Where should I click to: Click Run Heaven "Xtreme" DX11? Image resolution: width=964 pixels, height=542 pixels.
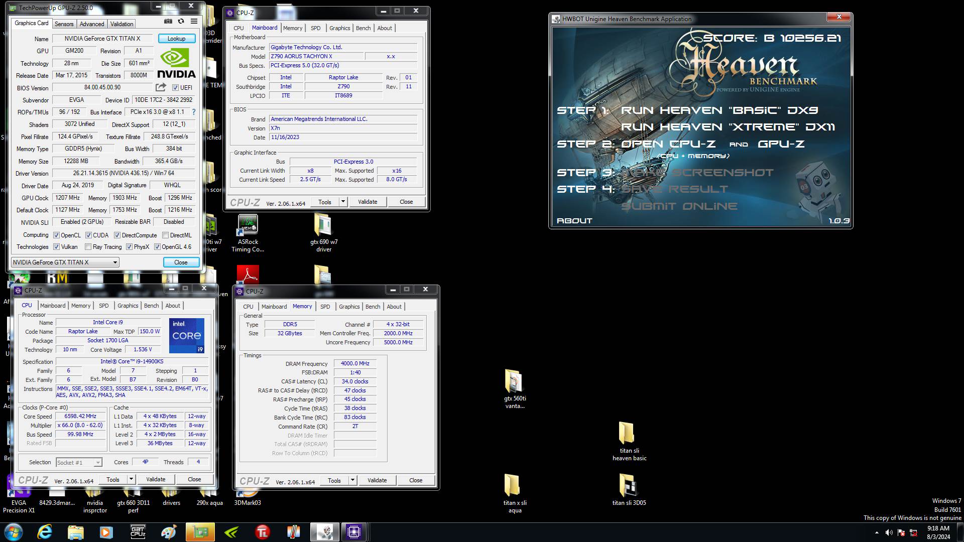click(x=728, y=127)
